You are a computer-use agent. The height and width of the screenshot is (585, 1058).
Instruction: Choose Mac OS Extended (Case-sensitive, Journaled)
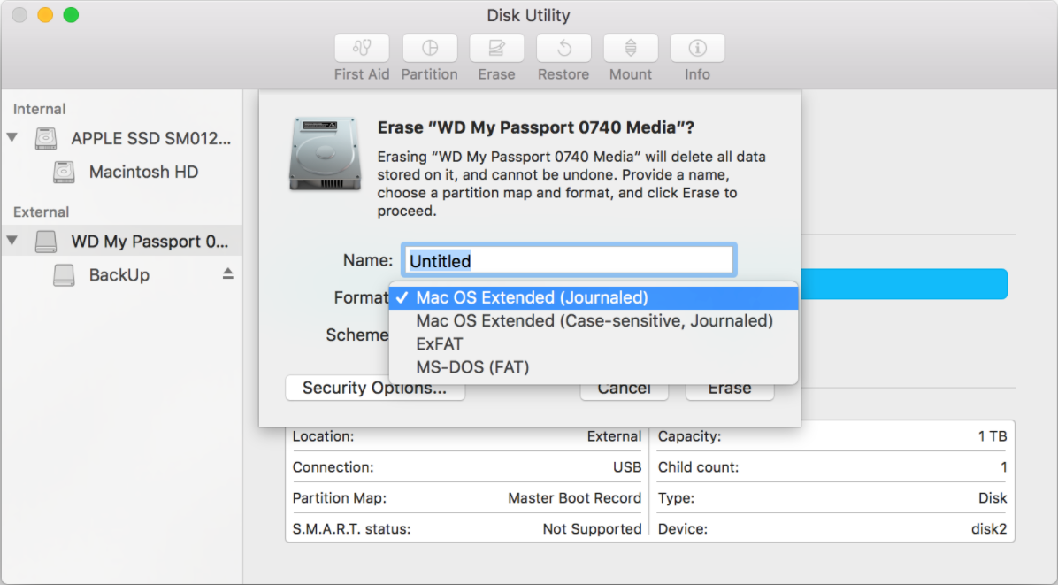tap(594, 320)
